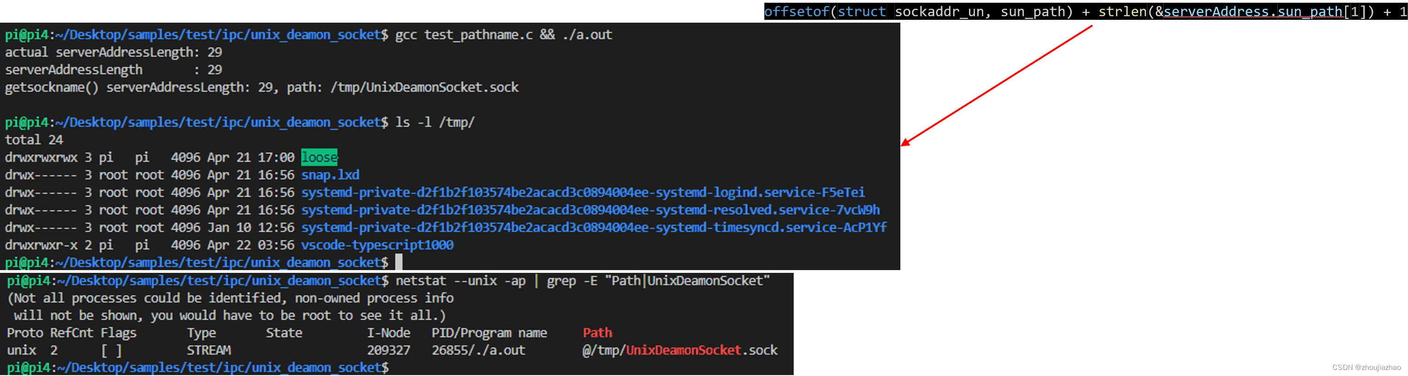Click the 'STREAM' type value
1408x376 pixels.
[209, 350]
